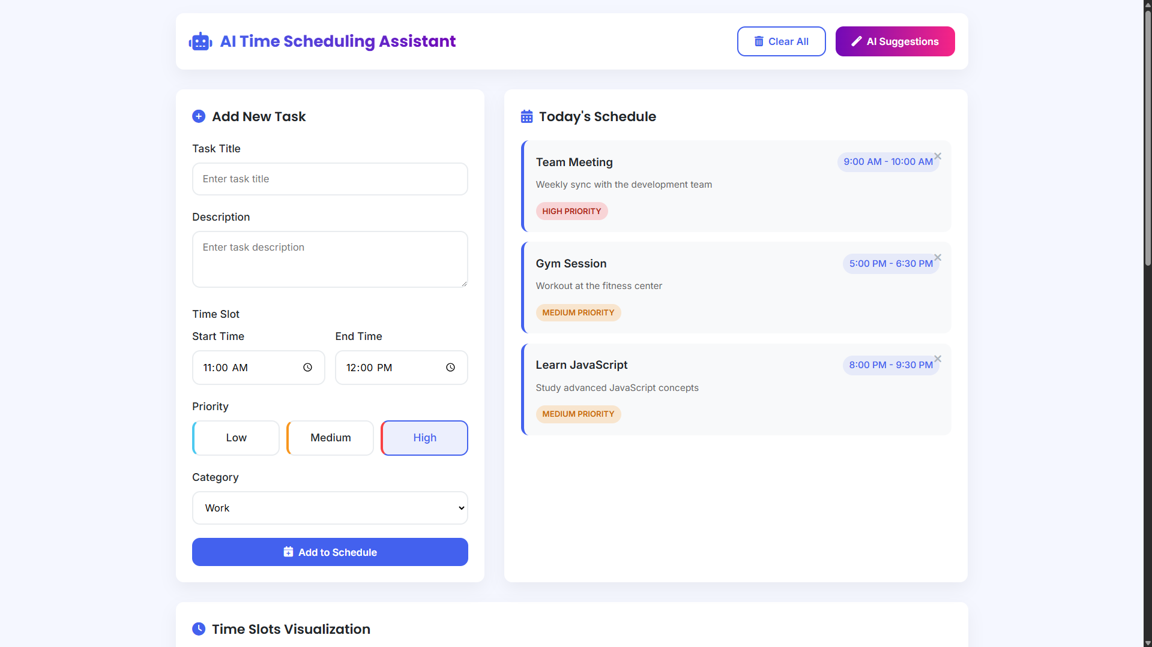Click the Time Slots Visualization clock icon
The image size is (1152, 647).
(199, 629)
